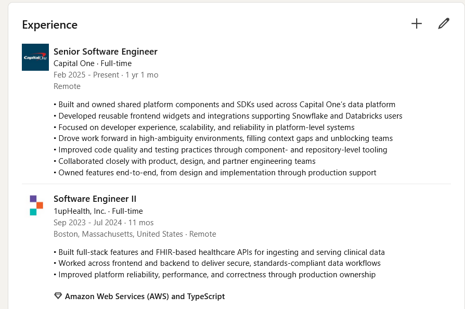Select the Senior Software Engineer job title

(x=106, y=51)
